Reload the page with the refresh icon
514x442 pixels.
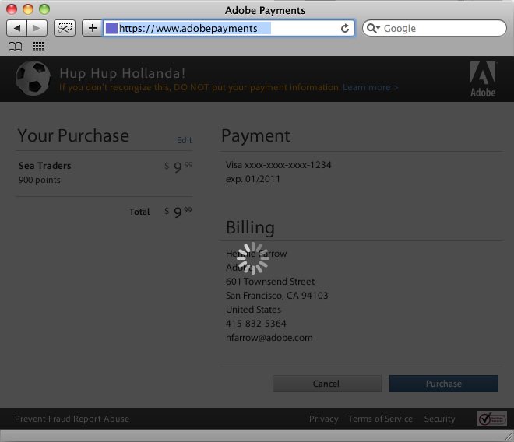tap(345, 29)
